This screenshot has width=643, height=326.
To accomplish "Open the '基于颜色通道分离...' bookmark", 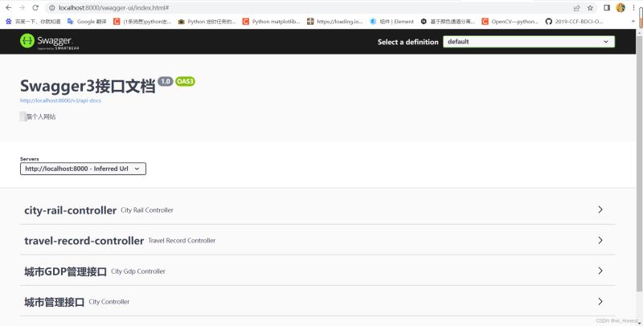I will click(x=448, y=22).
